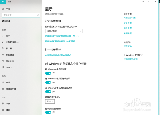Viewport: 160px width, 115px height.
Task: Open link 自动更改亮度或使用夜间模式
Action: tap(58, 55)
